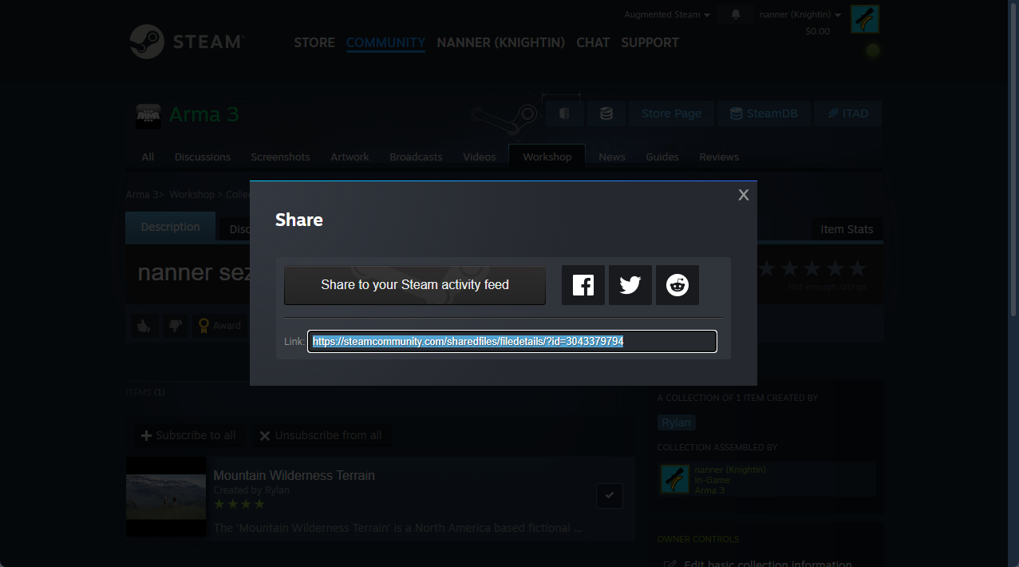Open the nanner (Knightin) assembler name
This screenshot has height=567, width=1019.
pos(730,470)
